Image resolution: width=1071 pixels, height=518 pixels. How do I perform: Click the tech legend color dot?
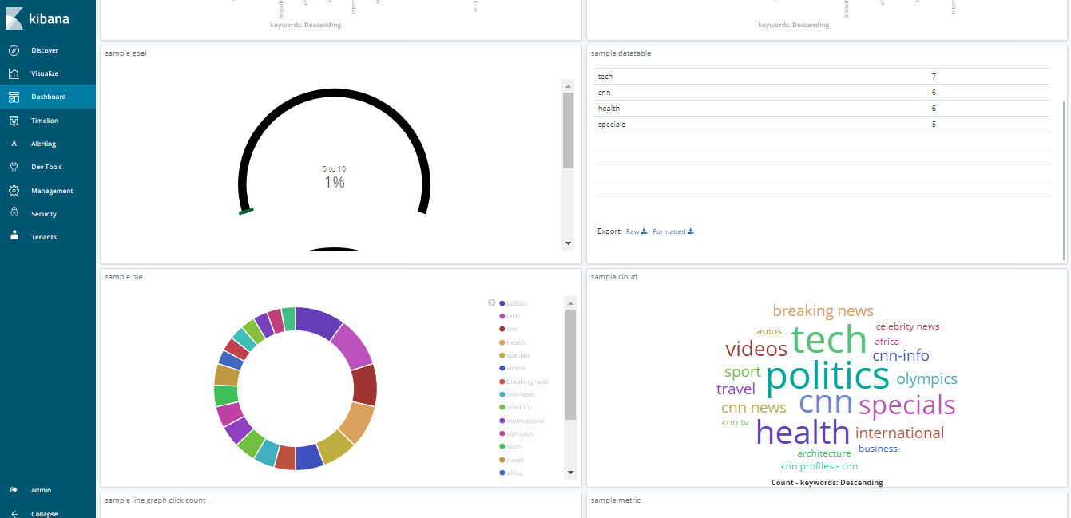(x=502, y=316)
